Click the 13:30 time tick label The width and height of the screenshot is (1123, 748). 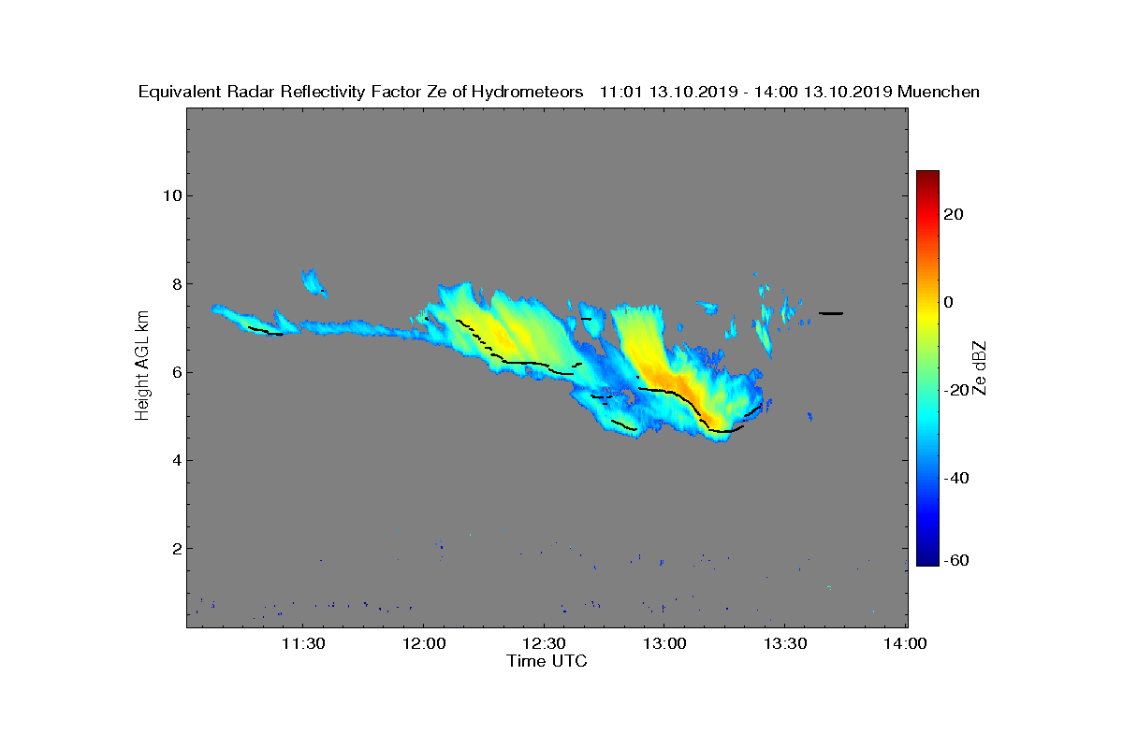785,643
